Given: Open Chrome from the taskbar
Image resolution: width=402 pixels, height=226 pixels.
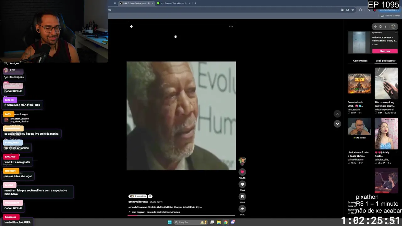Looking at the screenshot, I should [225, 222].
